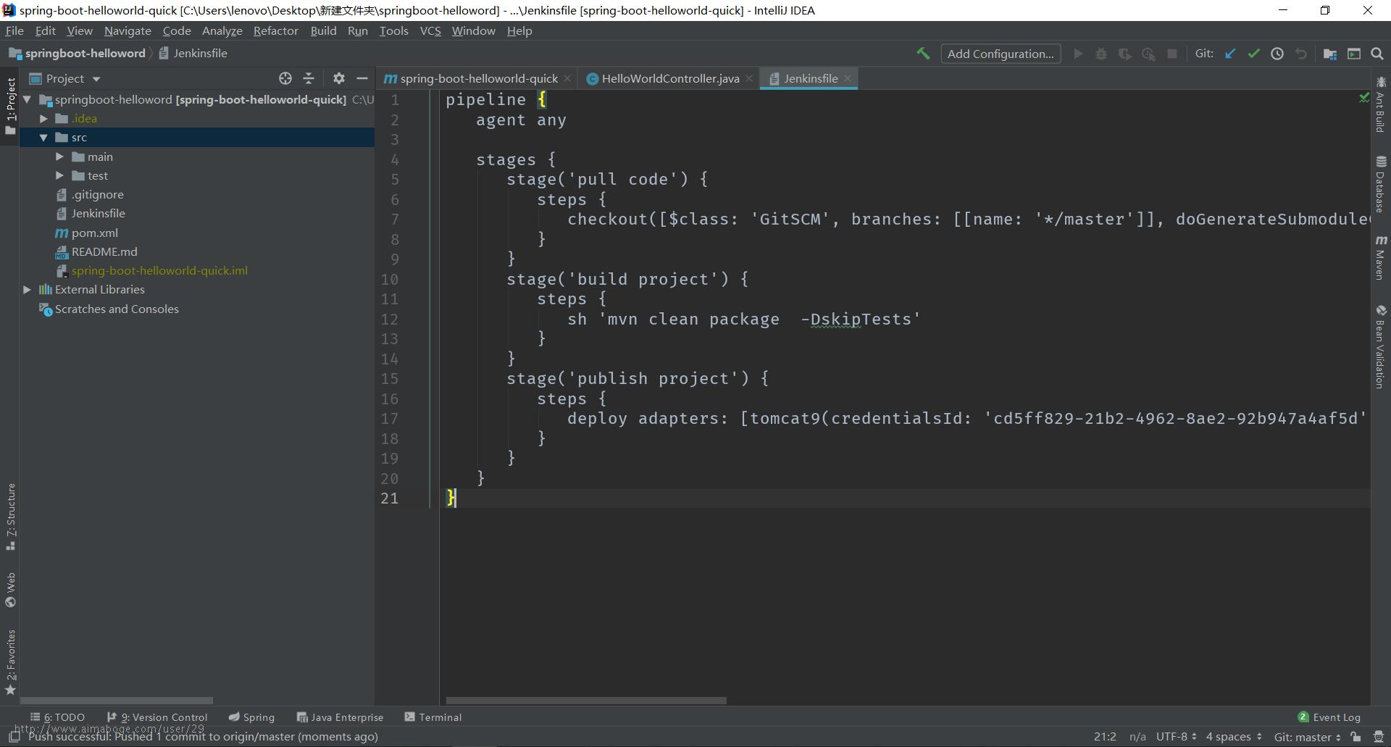Image resolution: width=1391 pixels, height=747 pixels.
Task: Open Project panel settings gear
Action: tap(338, 78)
